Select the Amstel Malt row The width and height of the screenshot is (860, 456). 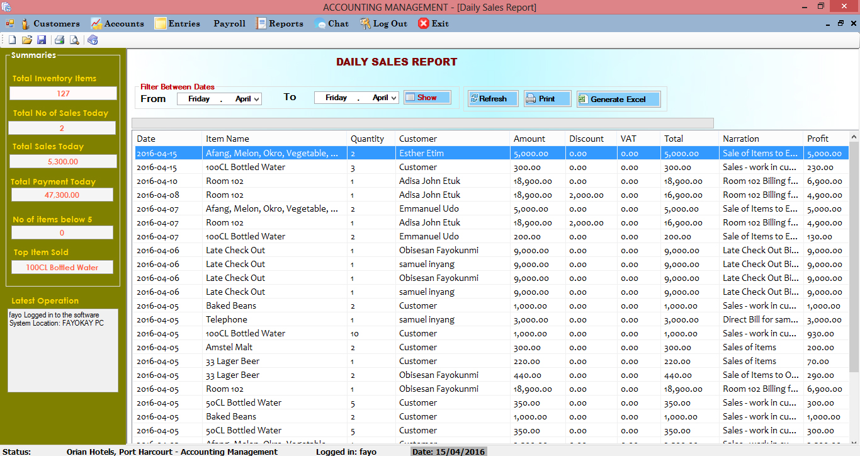(490, 347)
